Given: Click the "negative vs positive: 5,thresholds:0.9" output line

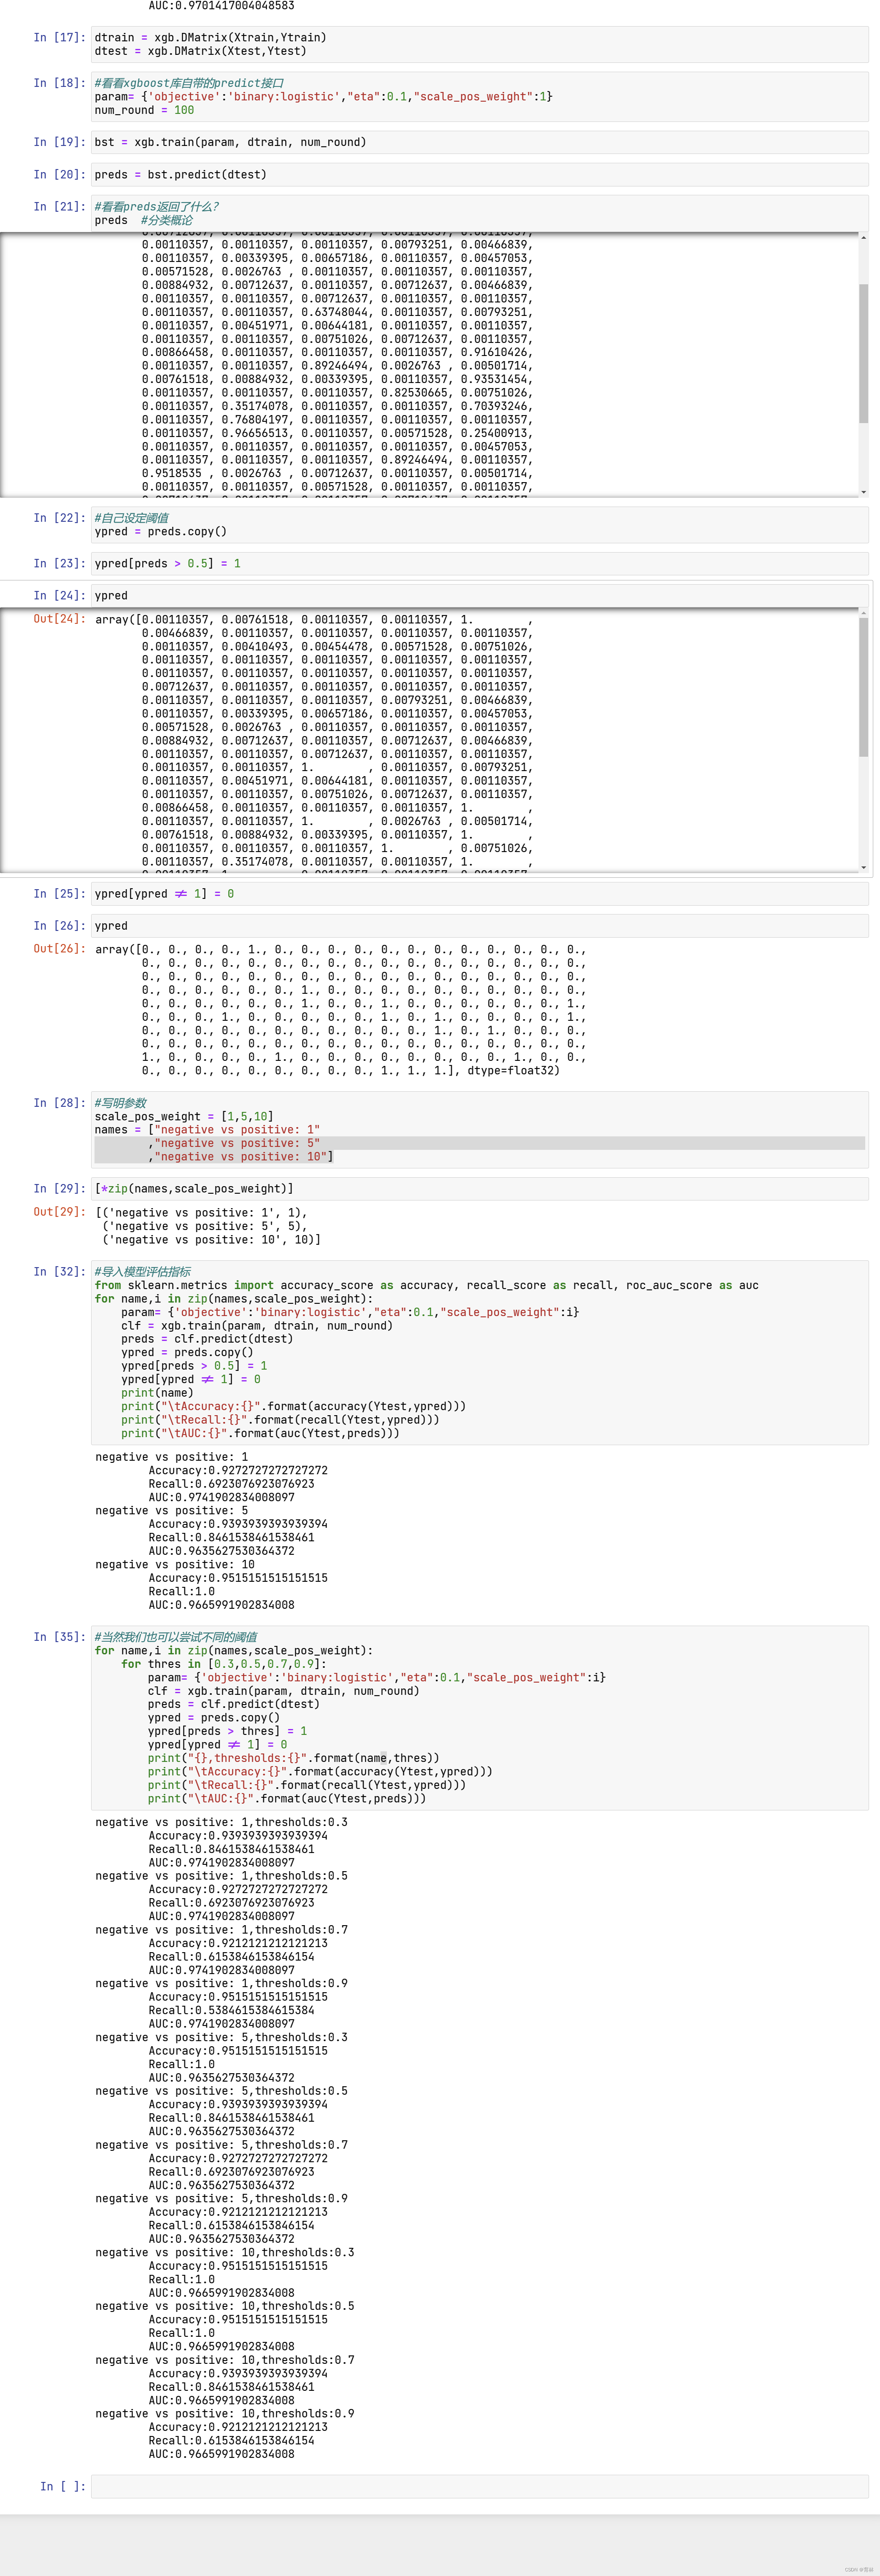Looking at the screenshot, I should pyautogui.click(x=221, y=2198).
